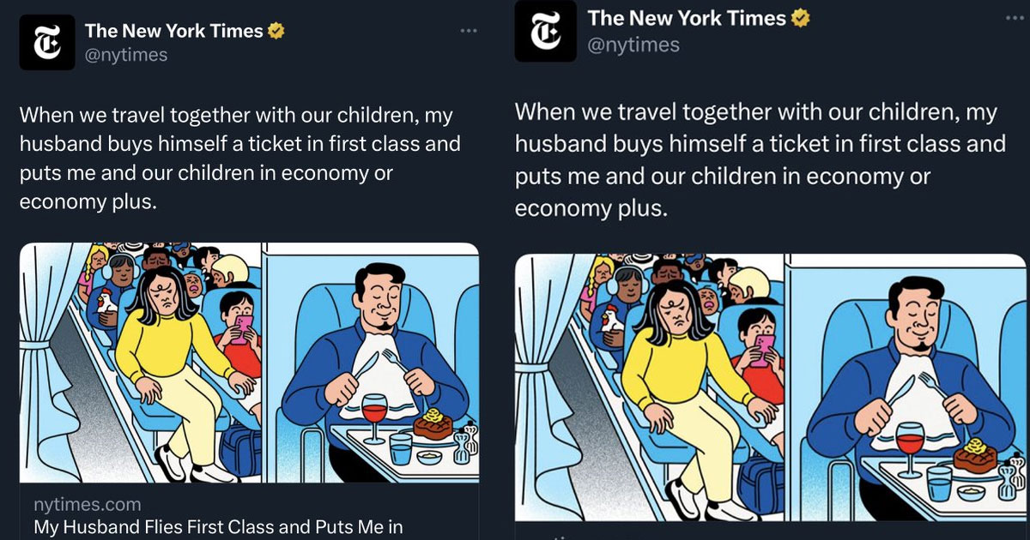Click the @nytimes handle in right tweet
This screenshot has height=540, width=1030.
pyautogui.click(x=633, y=45)
